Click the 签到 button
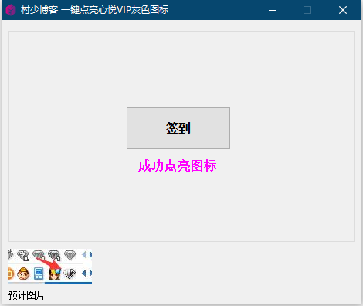Viewport: 363px width, 306px height. [x=178, y=128]
